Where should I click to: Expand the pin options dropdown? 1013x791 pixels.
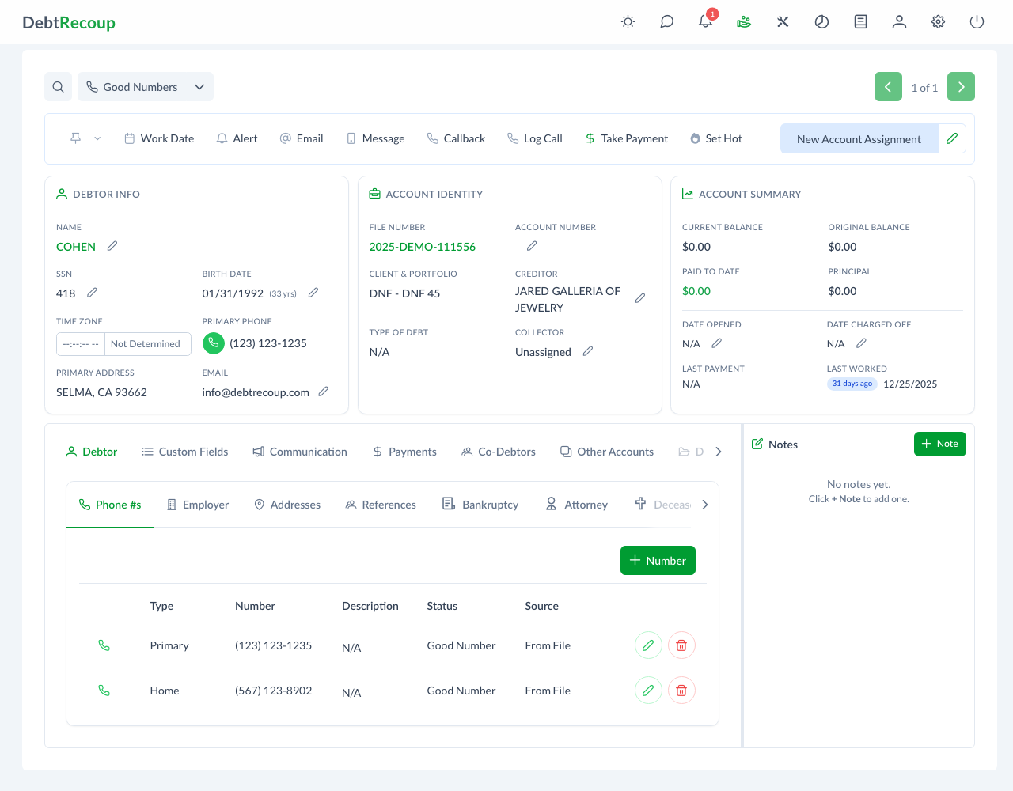pos(97,138)
